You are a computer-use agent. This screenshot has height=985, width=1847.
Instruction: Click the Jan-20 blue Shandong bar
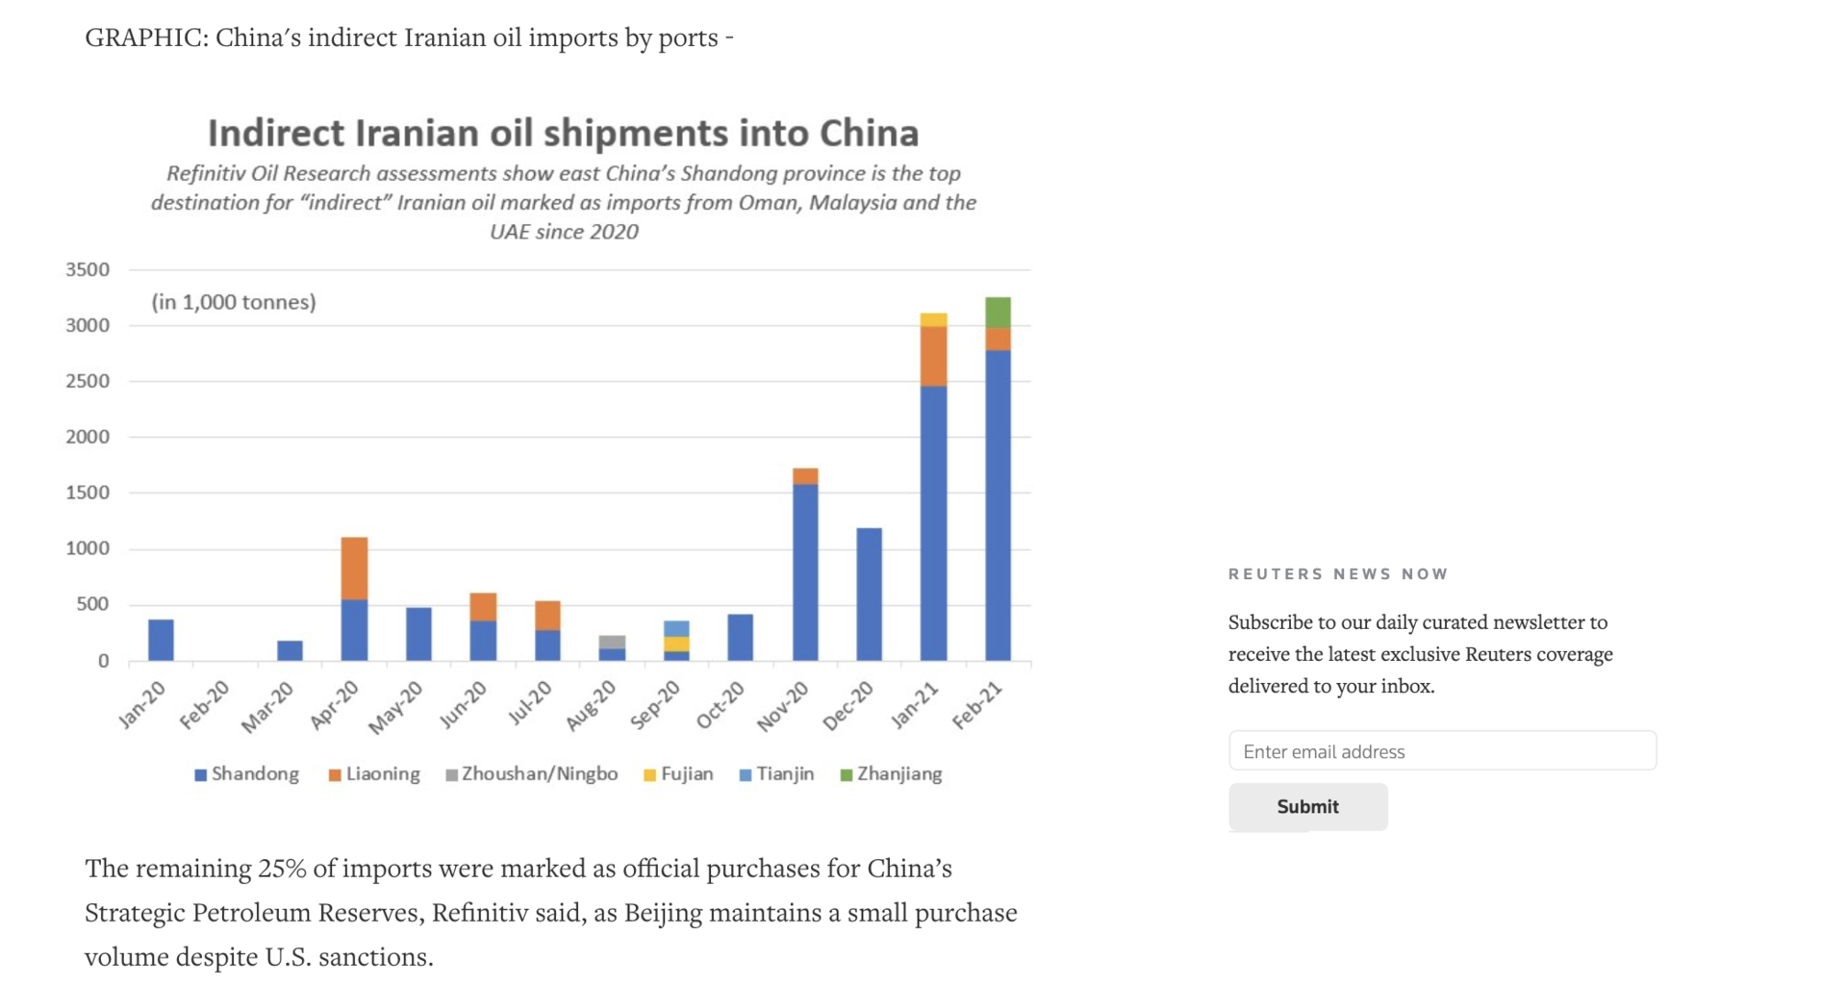pyautogui.click(x=161, y=640)
